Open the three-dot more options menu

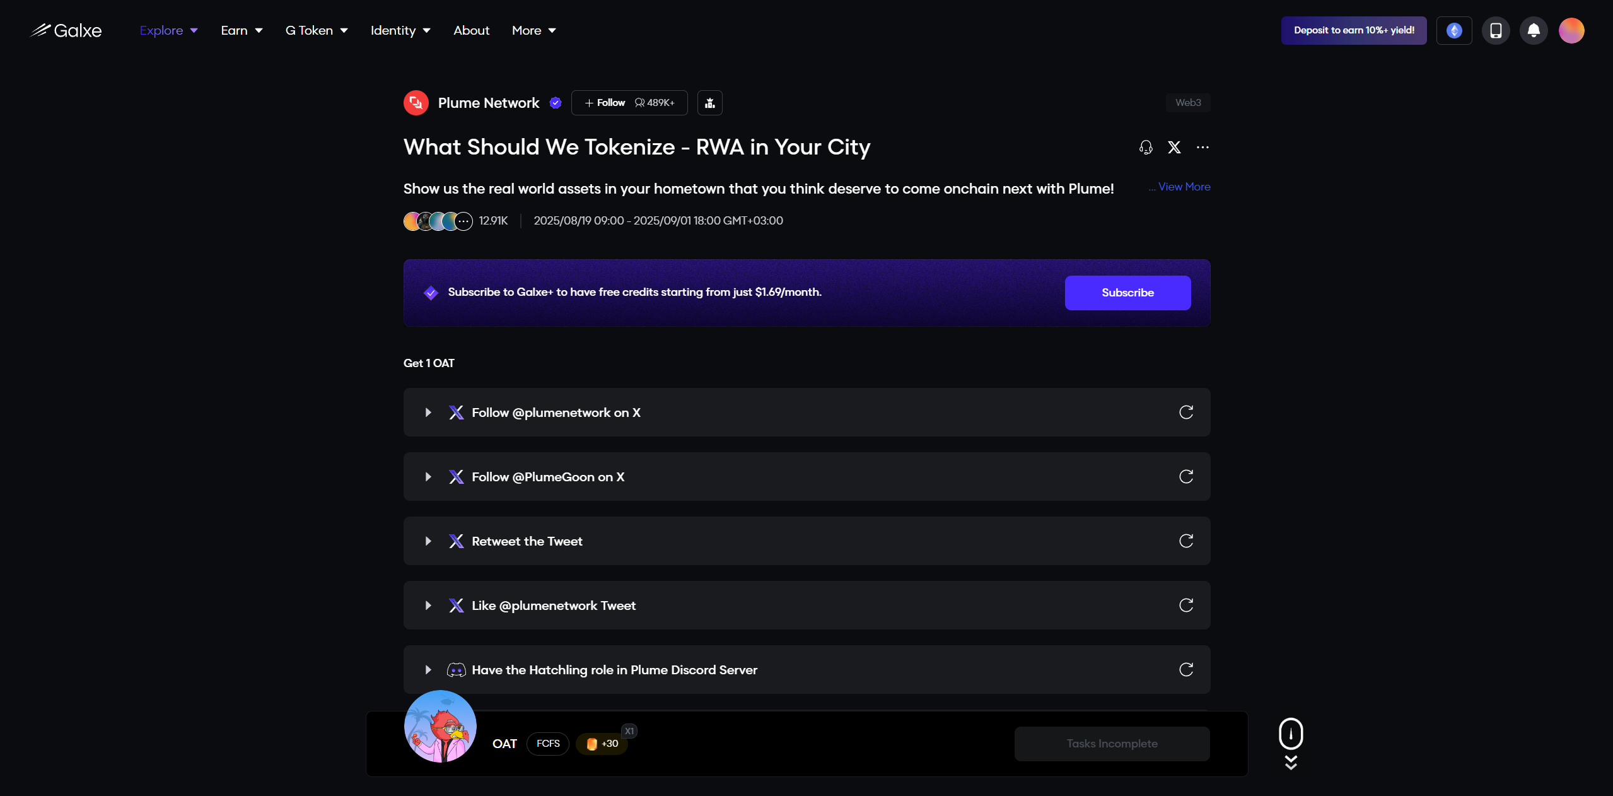coord(1202,147)
